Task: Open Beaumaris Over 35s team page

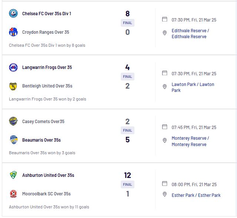Action: coord(41,140)
